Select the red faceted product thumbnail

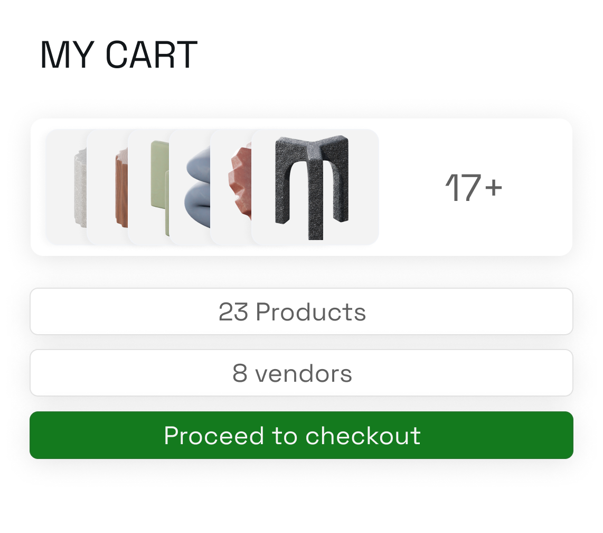click(x=231, y=187)
